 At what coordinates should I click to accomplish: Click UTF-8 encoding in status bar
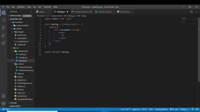(144, 109)
